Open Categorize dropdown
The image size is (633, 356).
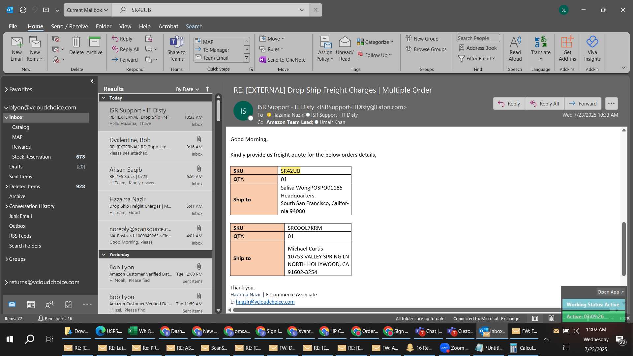[x=375, y=42]
